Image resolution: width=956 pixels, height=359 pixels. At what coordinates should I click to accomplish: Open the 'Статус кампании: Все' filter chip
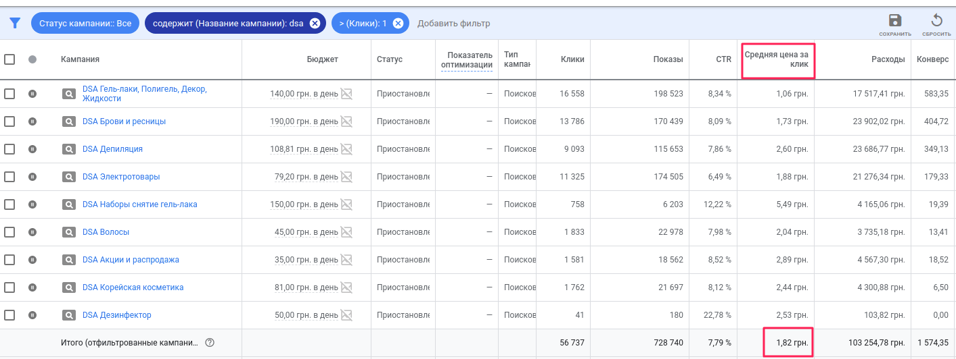pyautogui.click(x=85, y=23)
